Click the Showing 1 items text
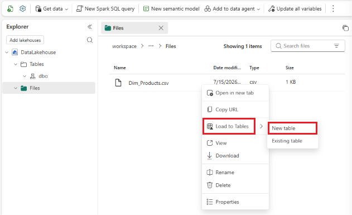Screen dimensions: 352x215 (x=243, y=46)
